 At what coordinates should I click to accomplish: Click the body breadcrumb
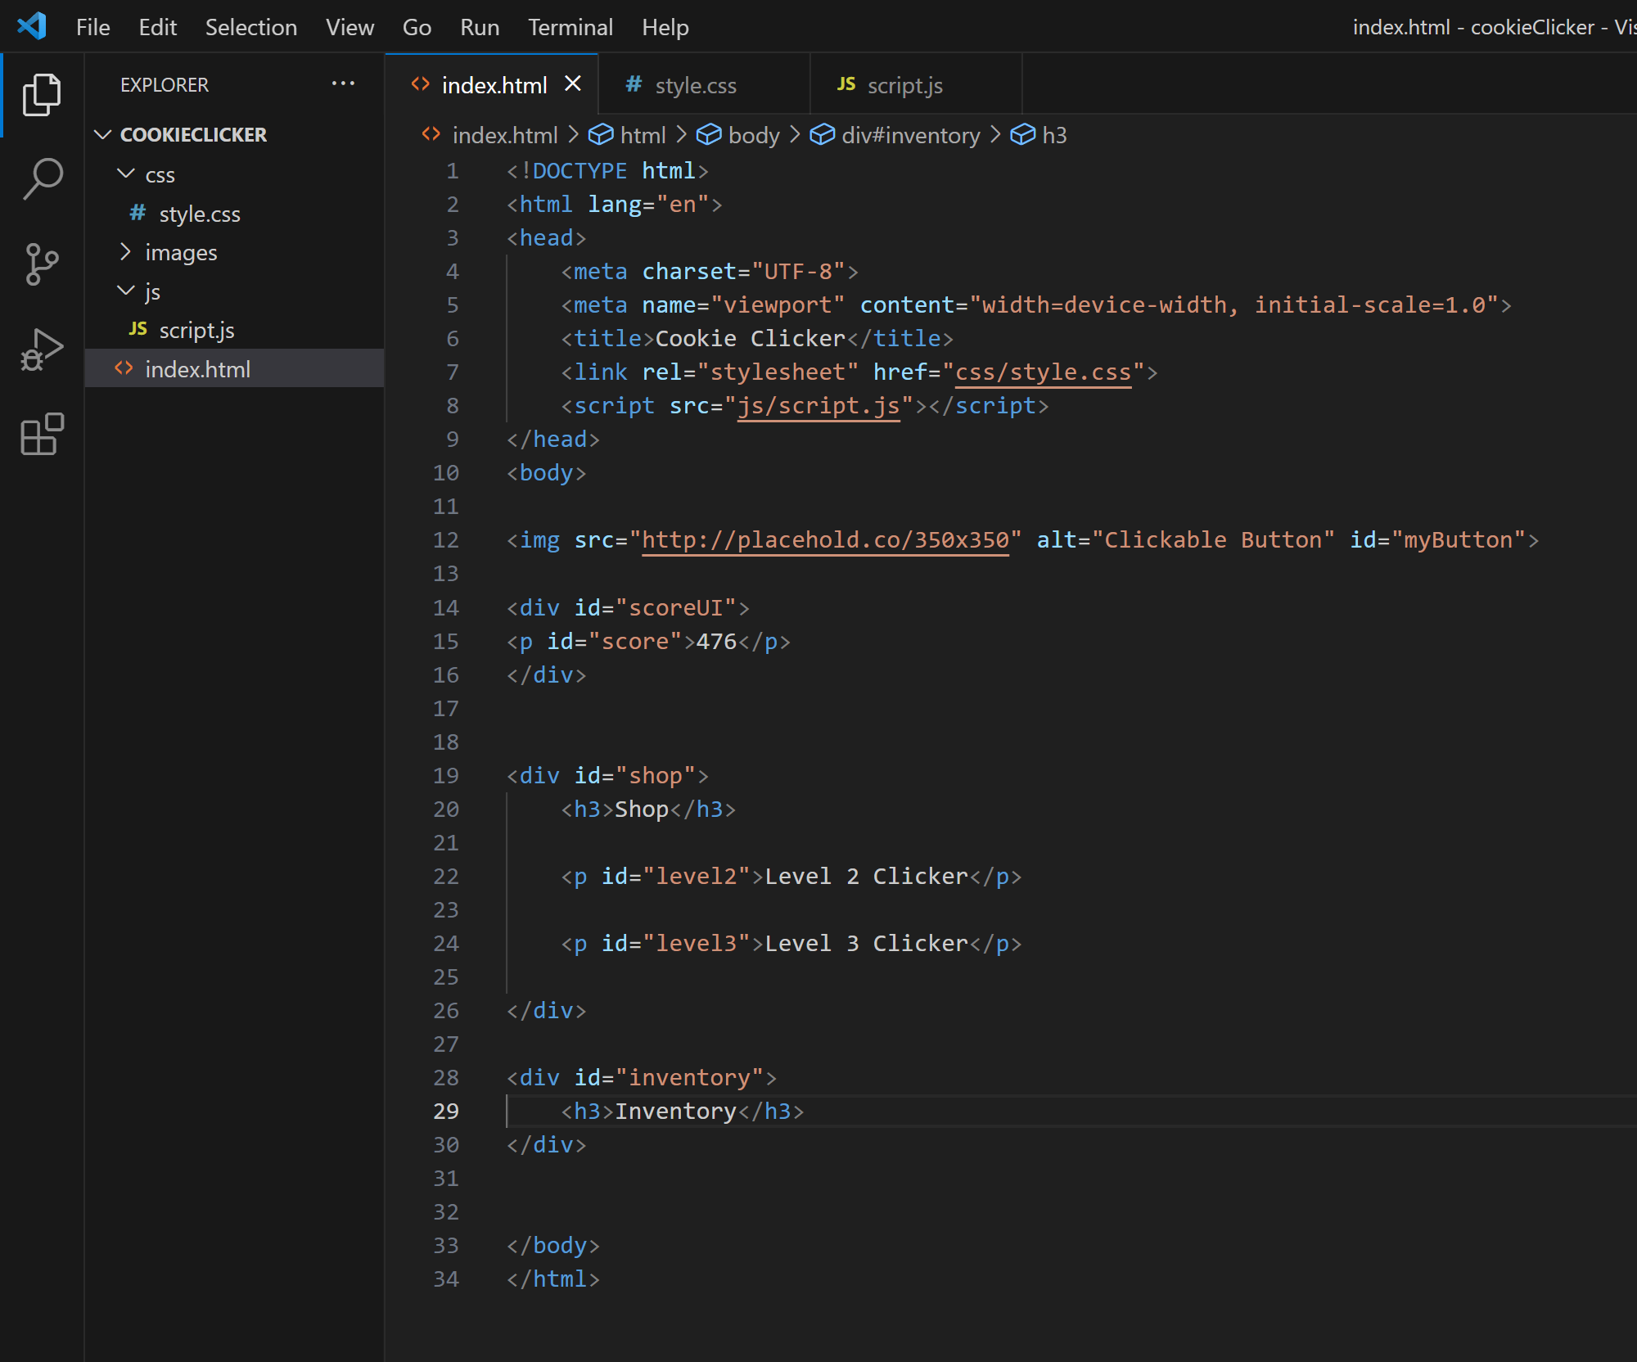pyautogui.click(x=753, y=135)
